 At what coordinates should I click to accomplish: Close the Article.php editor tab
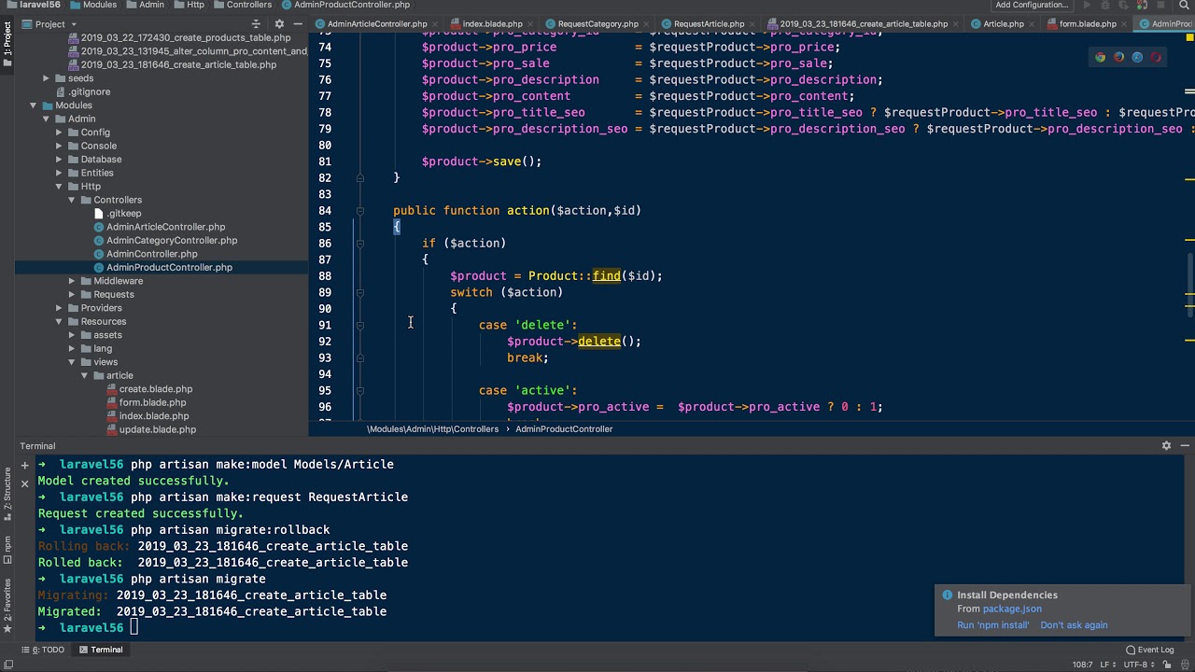[1031, 24]
